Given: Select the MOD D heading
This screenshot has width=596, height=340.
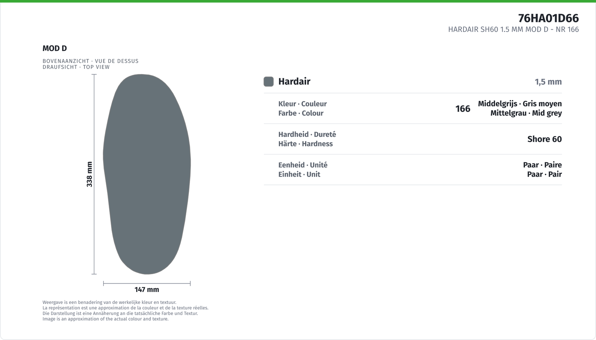Looking at the screenshot, I should pos(55,48).
